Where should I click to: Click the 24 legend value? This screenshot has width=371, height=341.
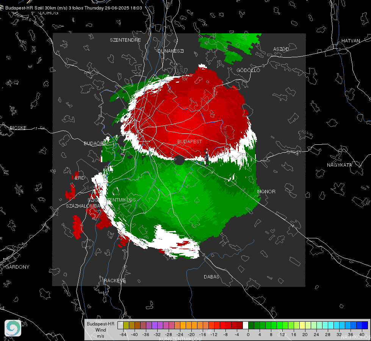(316, 335)
